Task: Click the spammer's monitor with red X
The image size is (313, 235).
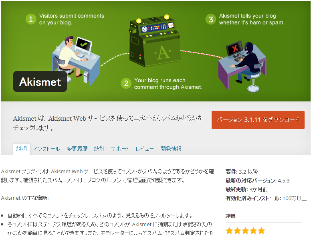Action: 235,49
